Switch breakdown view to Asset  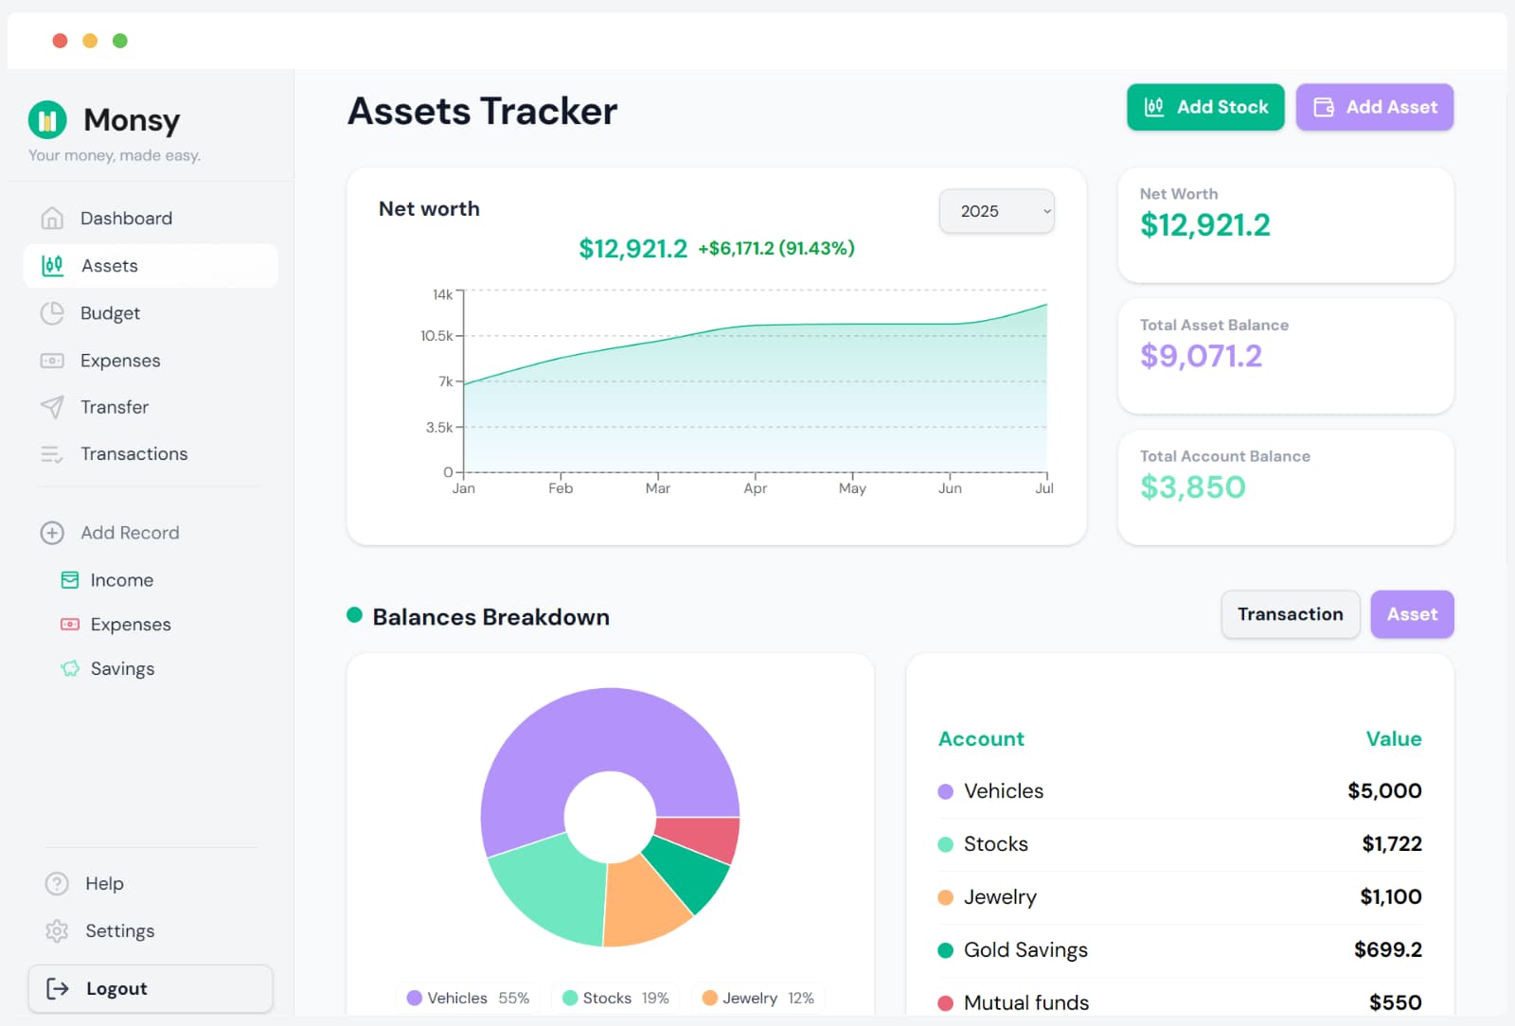(x=1412, y=614)
